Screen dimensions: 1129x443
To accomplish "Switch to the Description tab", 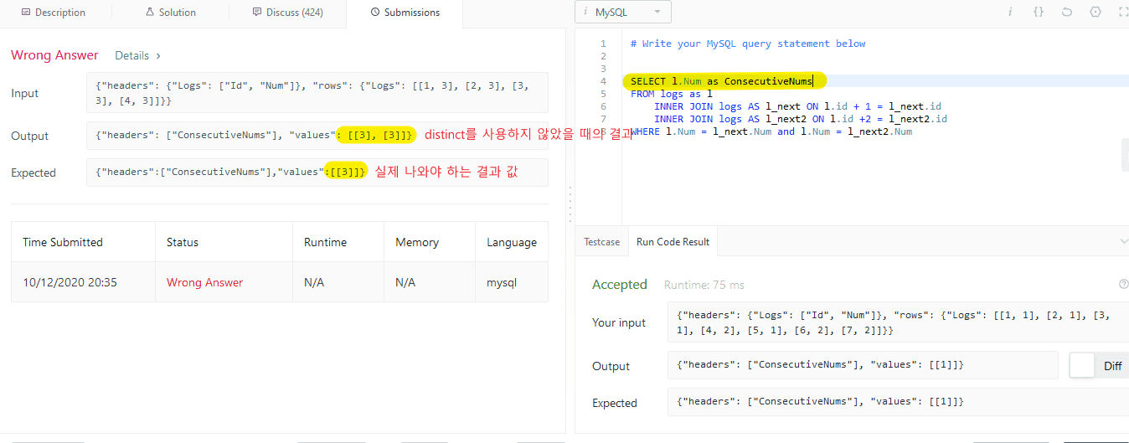I will click(x=54, y=13).
